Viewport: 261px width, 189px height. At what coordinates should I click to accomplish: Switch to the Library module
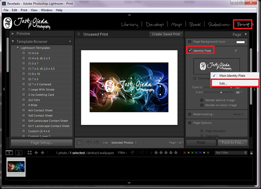[130, 25]
